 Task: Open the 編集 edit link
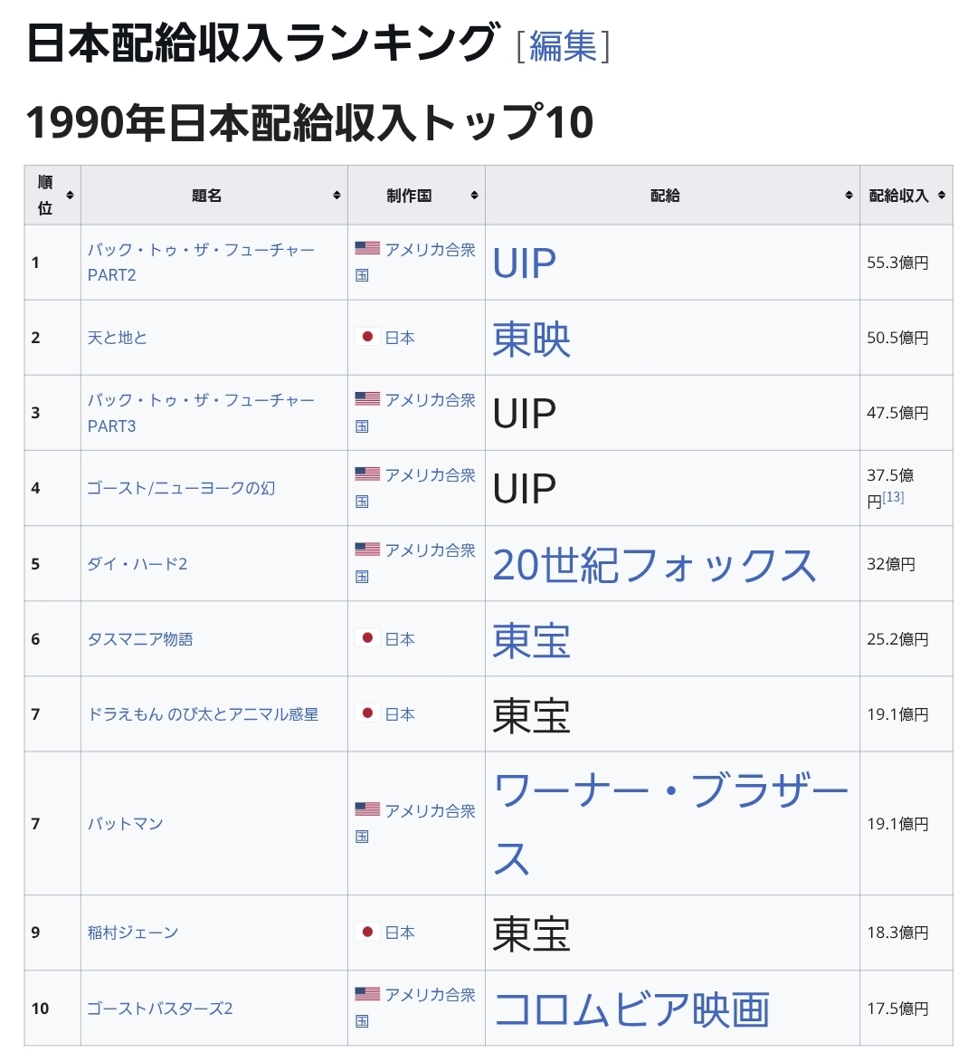coord(563,45)
